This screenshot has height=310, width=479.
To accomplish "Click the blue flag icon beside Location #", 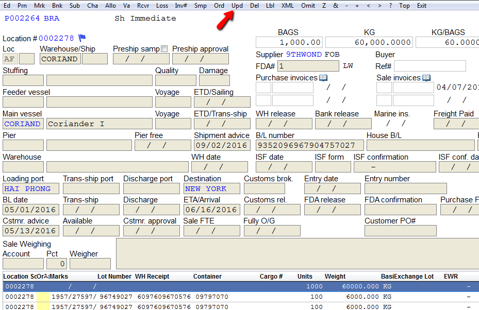I will (82, 38).
